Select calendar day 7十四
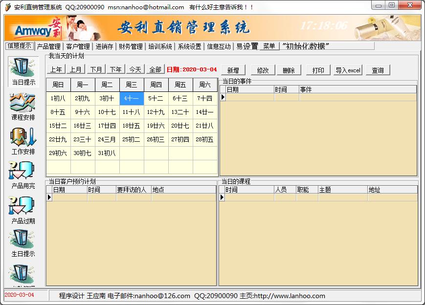The height and width of the screenshot is (305, 425). point(205,98)
